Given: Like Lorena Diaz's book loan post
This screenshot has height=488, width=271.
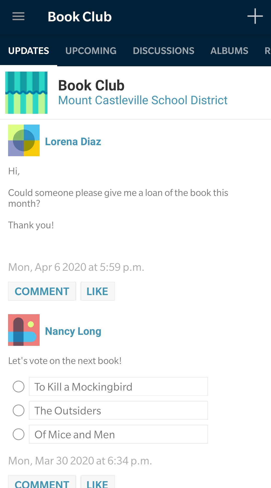Looking at the screenshot, I should point(97,291).
